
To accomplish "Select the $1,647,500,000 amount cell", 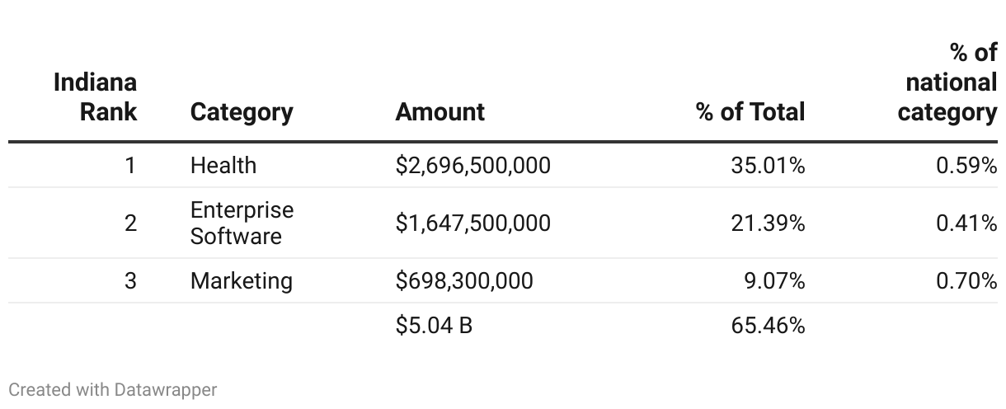I will [472, 223].
